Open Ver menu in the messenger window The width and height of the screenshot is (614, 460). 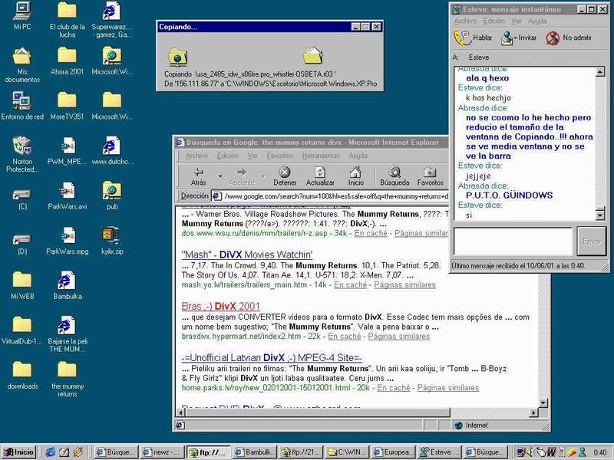coord(517,21)
